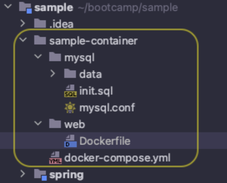
Task: Select the mysql.conf file name
Action: coord(107,108)
